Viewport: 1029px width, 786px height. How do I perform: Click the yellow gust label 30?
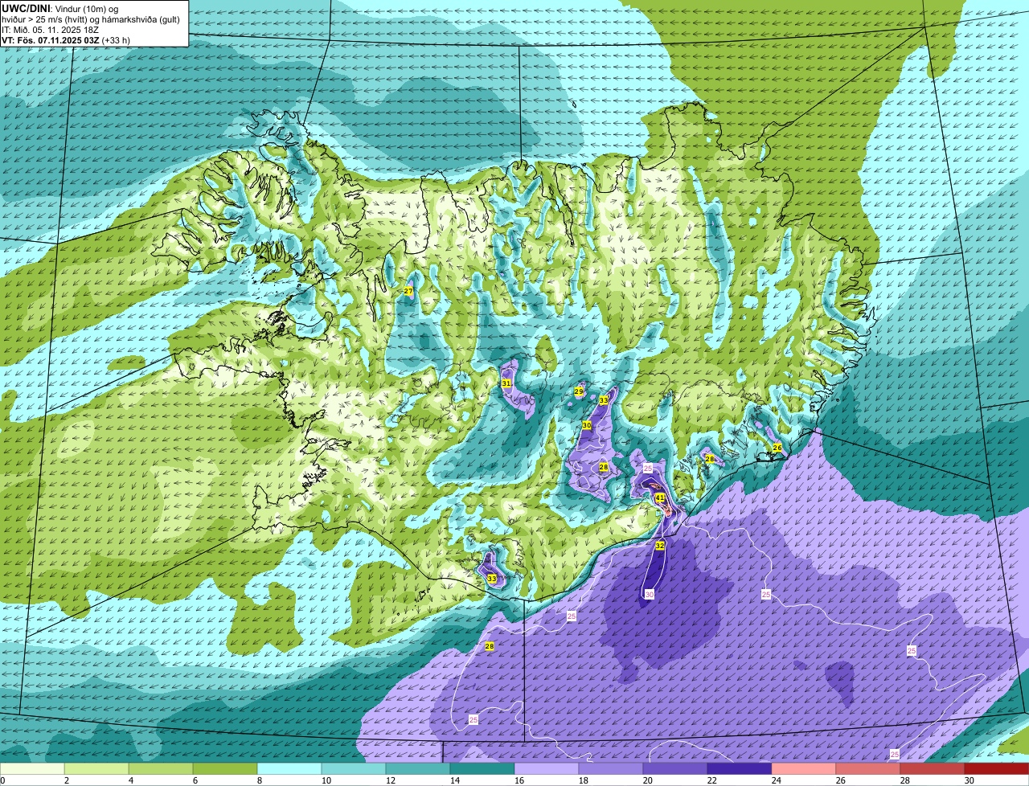coord(587,425)
